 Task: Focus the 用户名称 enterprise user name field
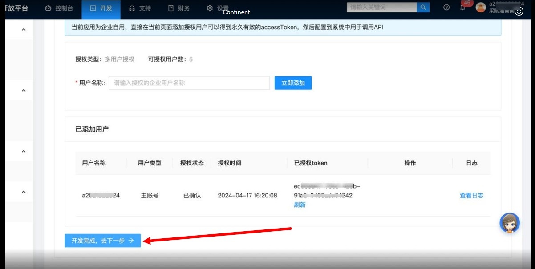[x=189, y=83]
